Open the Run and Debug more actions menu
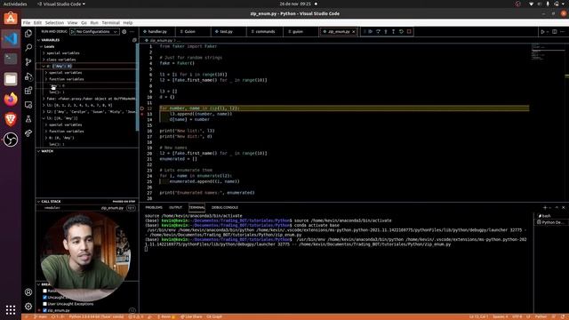Screen dimensions: 569x320 132,32
